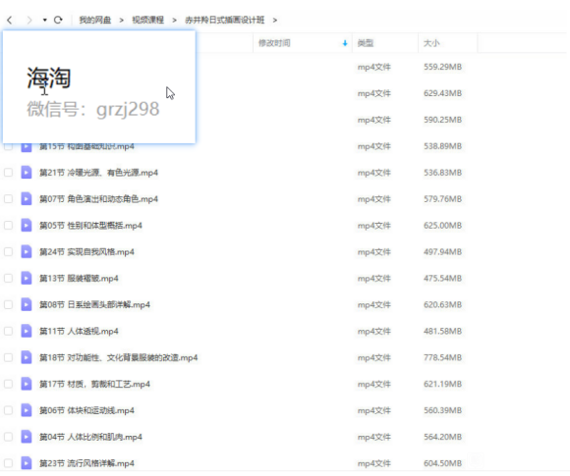Image resolution: width=570 pixels, height=476 pixels.
Task: Click the file icon beside 第11节 人体透视
Action: point(27,331)
